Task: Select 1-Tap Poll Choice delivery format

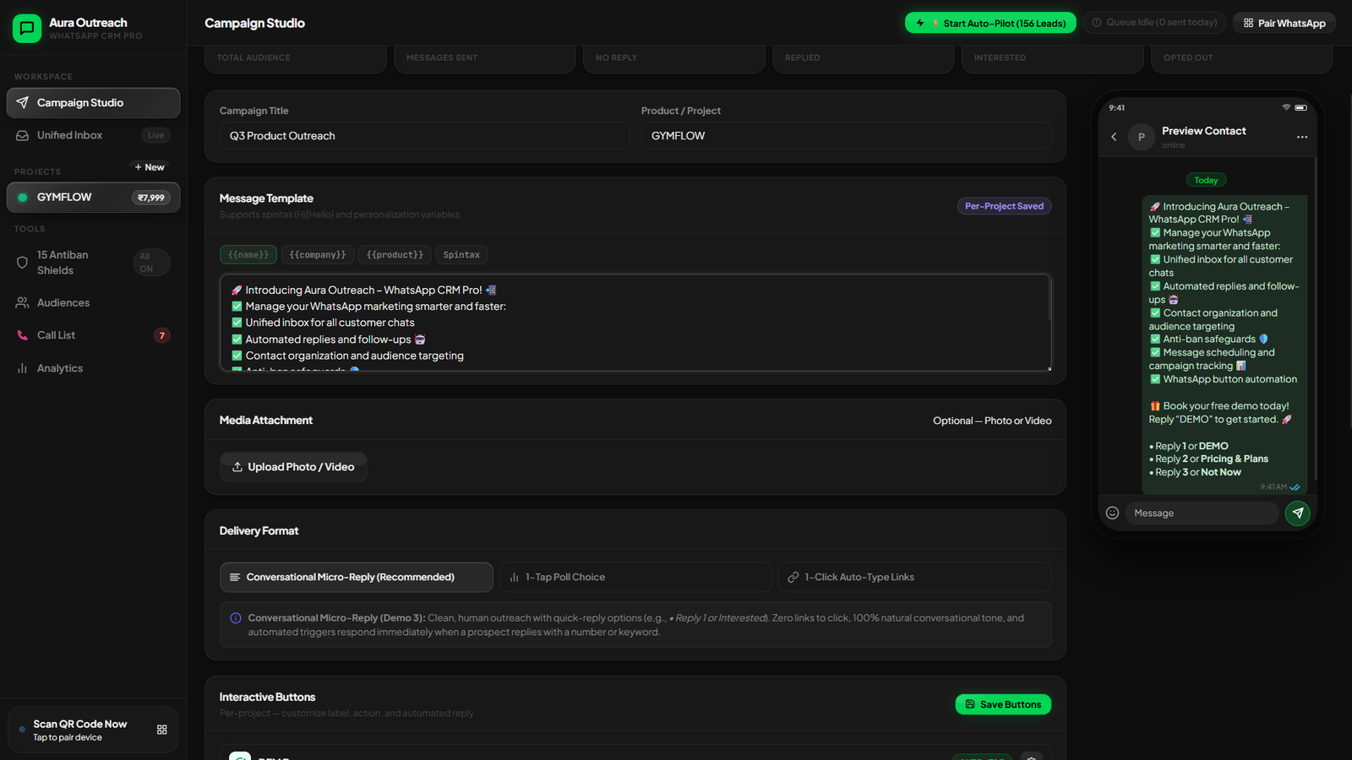Action: pyautogui.click(x=635, y=578)
